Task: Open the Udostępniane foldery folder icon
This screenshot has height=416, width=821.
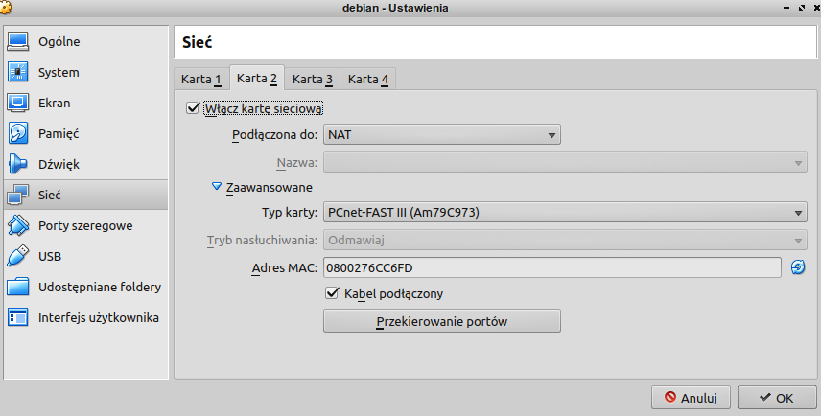Action: [x=18, y=287]
